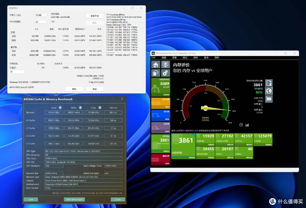306x208 pixels.
Task: Rerun the 125079 memory threaded tile
Action: (268, 145)
